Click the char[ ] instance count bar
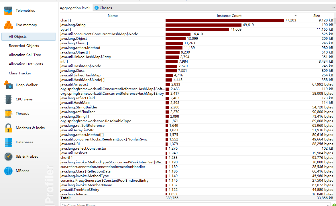Screen dimensions: 336x206 (x=225, y=20)
